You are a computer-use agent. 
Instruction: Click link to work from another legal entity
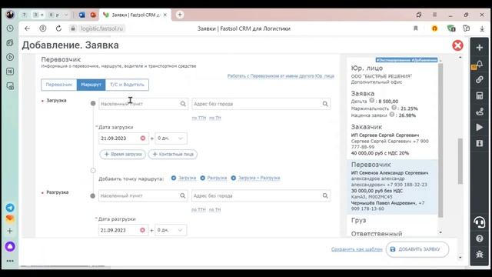coord(281,76)
